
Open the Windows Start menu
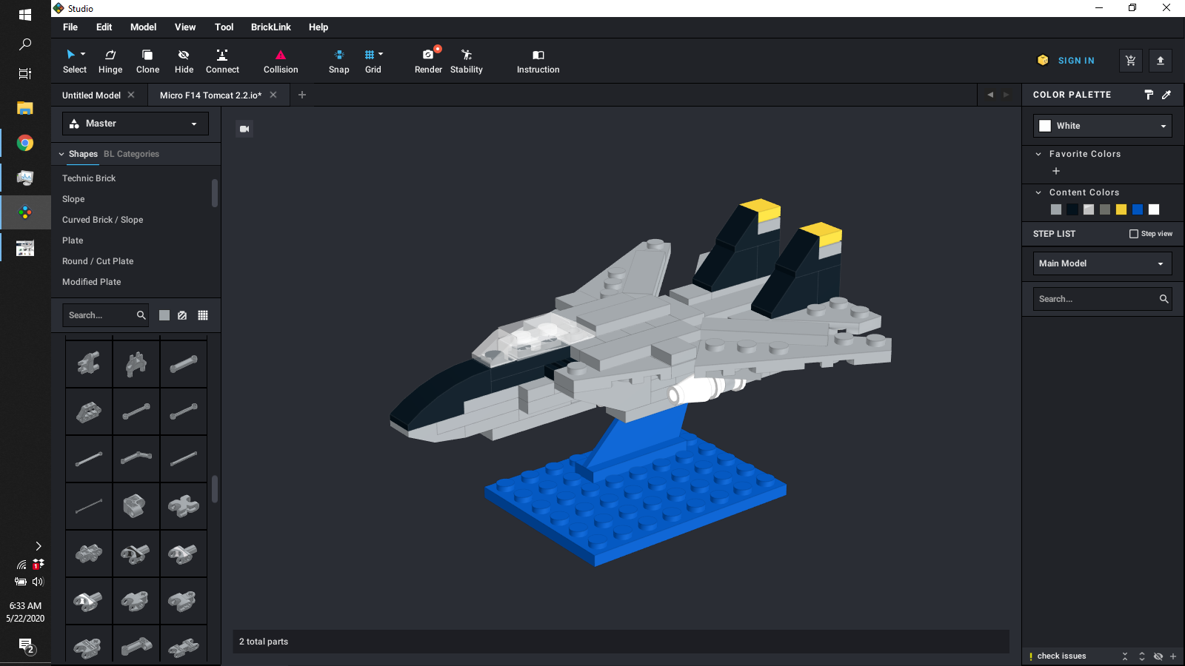(25, 15)
